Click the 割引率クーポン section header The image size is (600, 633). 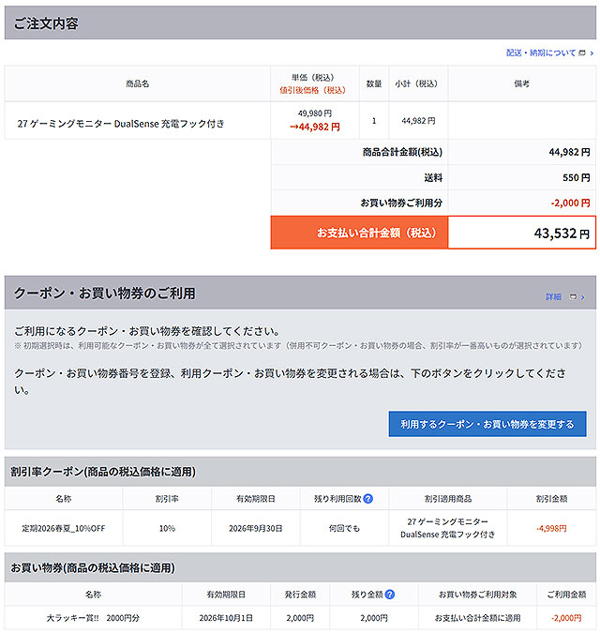[x=300, y=472]
